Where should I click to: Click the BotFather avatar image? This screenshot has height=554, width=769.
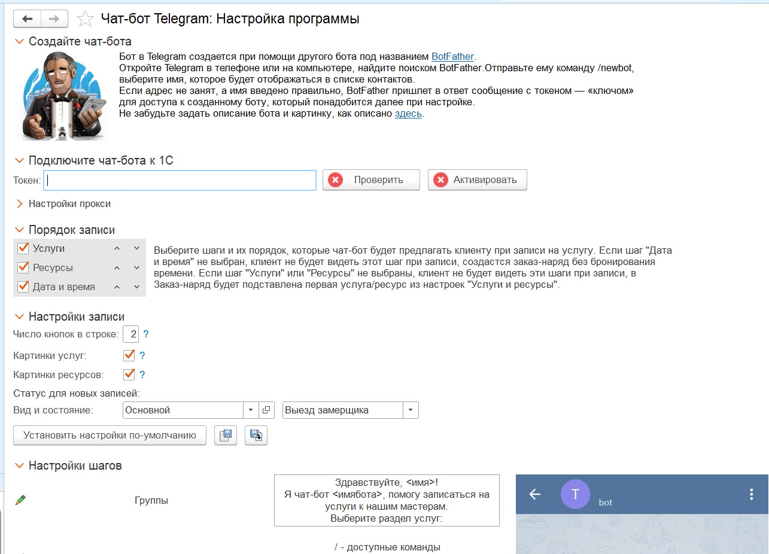coord(63,96)
